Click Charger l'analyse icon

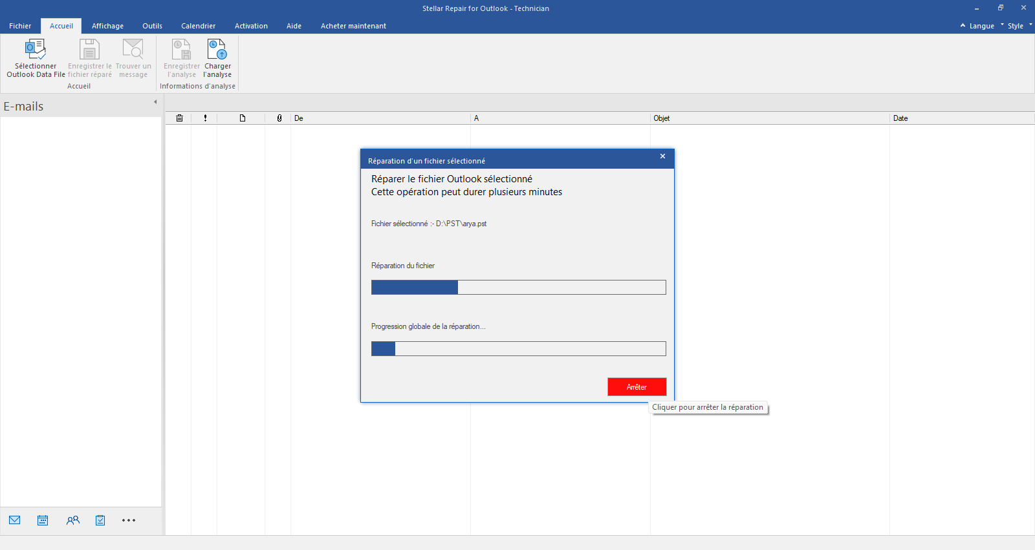click(x=217, y=49)
